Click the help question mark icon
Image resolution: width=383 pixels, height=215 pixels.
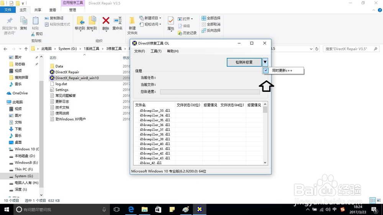380,10
